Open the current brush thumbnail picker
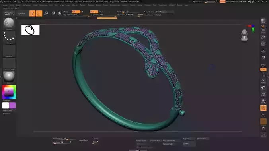This screenshot has height=151, width=269. click(9, 24)
